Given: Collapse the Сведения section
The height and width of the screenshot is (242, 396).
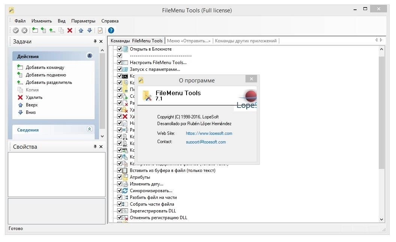Looking at the screenshot, I should 89,129.
